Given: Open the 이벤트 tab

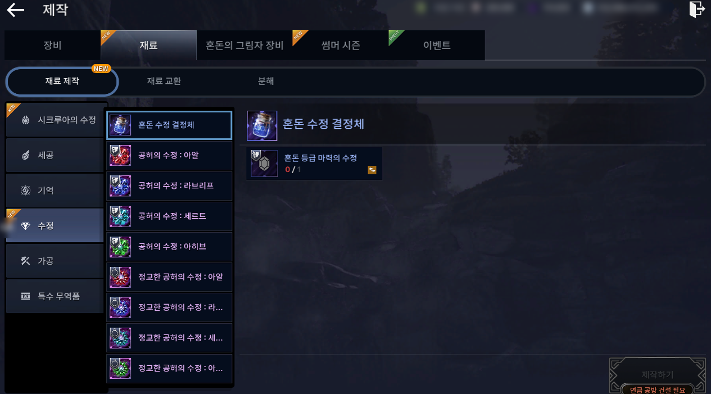Looking at the screenshot, I should click(437, 46).
